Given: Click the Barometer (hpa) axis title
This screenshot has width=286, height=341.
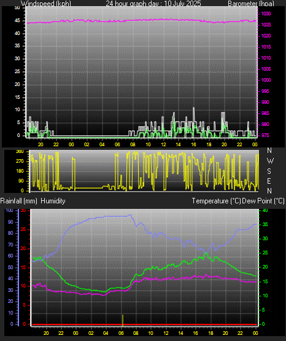Looking at the screenshot, I should pyautogui.click(x=251, y=4).
